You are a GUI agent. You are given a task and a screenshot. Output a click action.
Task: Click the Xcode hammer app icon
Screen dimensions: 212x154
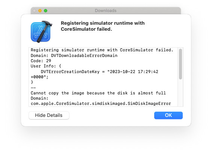tap(41, 32)
